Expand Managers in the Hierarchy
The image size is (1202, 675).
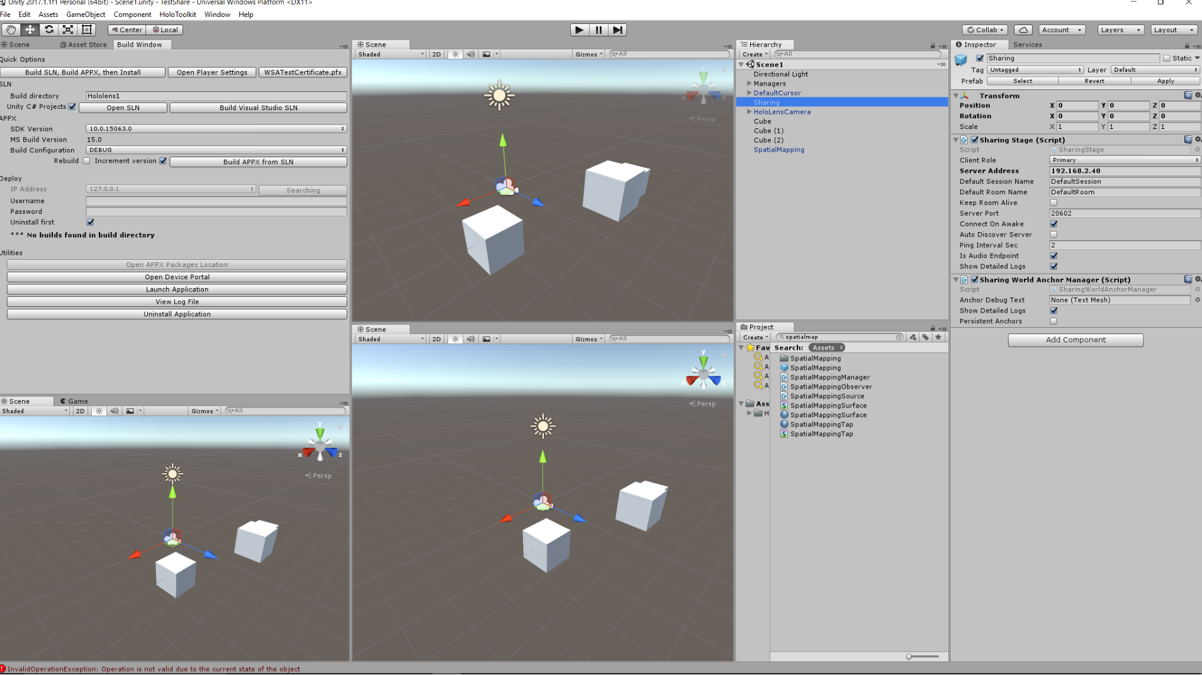coord(748,83)
